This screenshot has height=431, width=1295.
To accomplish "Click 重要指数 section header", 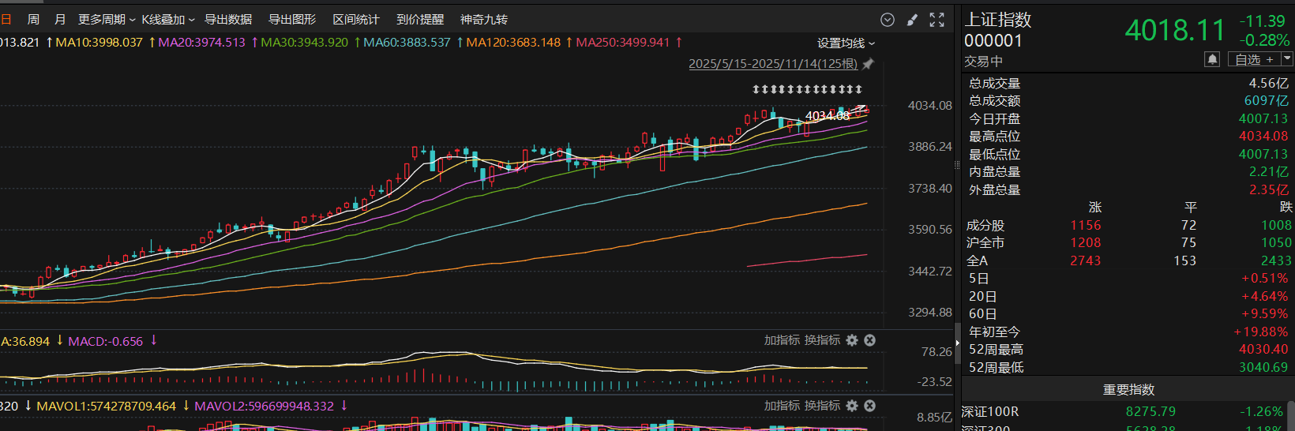I will pyautogui.click(x=1128, y=390).
